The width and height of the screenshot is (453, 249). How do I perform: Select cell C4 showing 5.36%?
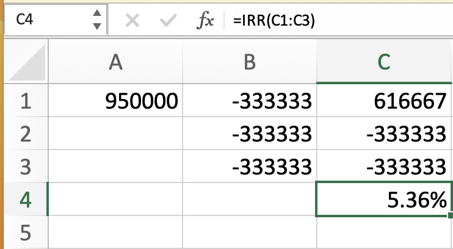[x=384, y=199]
